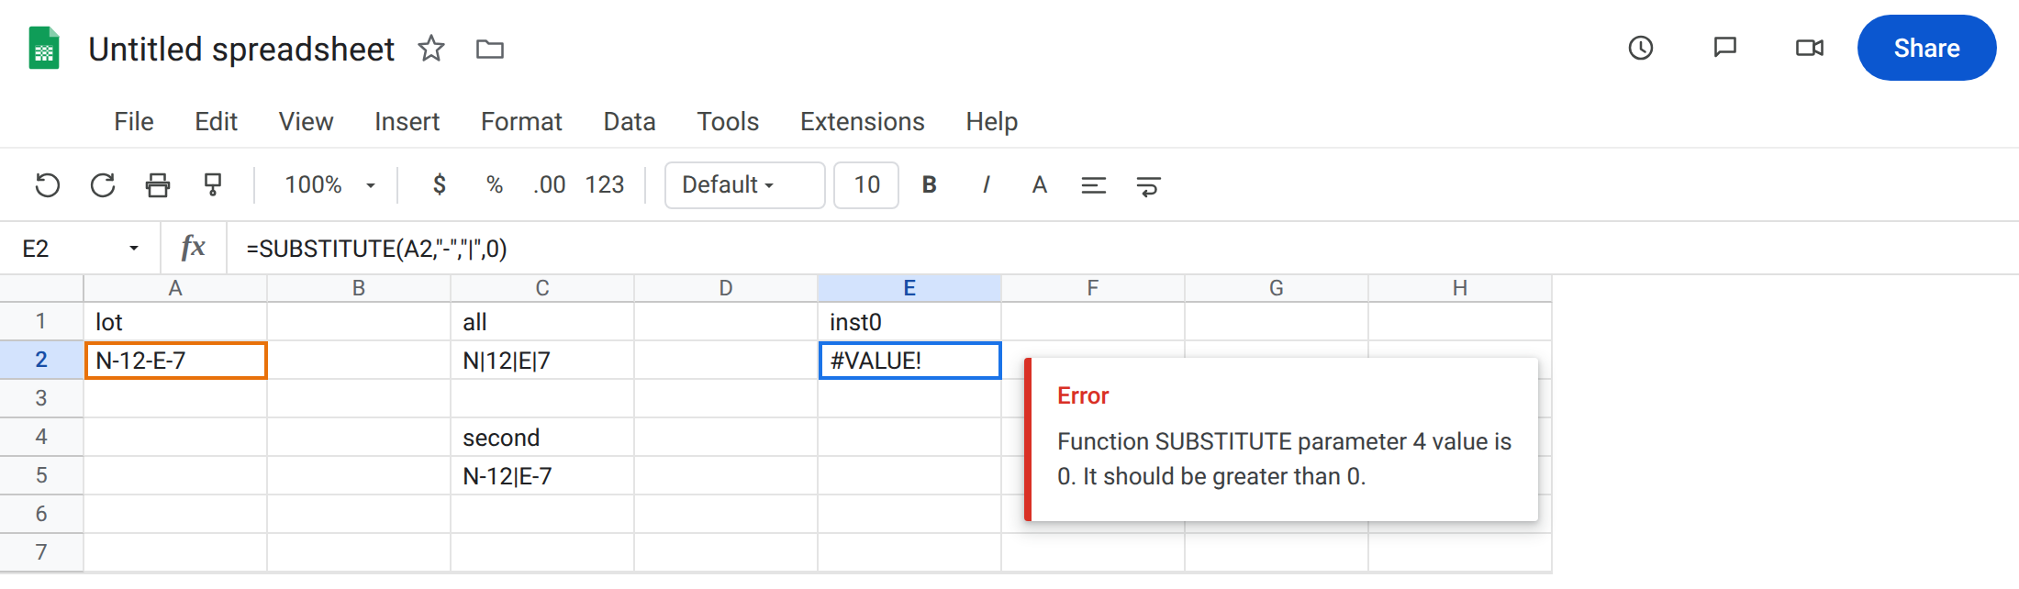Select cell containing 'lot'
Viewport: 2019px width, 589px height.
[175, 322]
